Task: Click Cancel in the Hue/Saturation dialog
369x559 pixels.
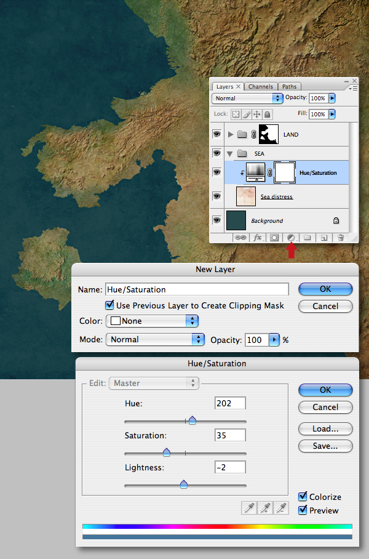Action: pyautogui.click(x=325, y=407)
